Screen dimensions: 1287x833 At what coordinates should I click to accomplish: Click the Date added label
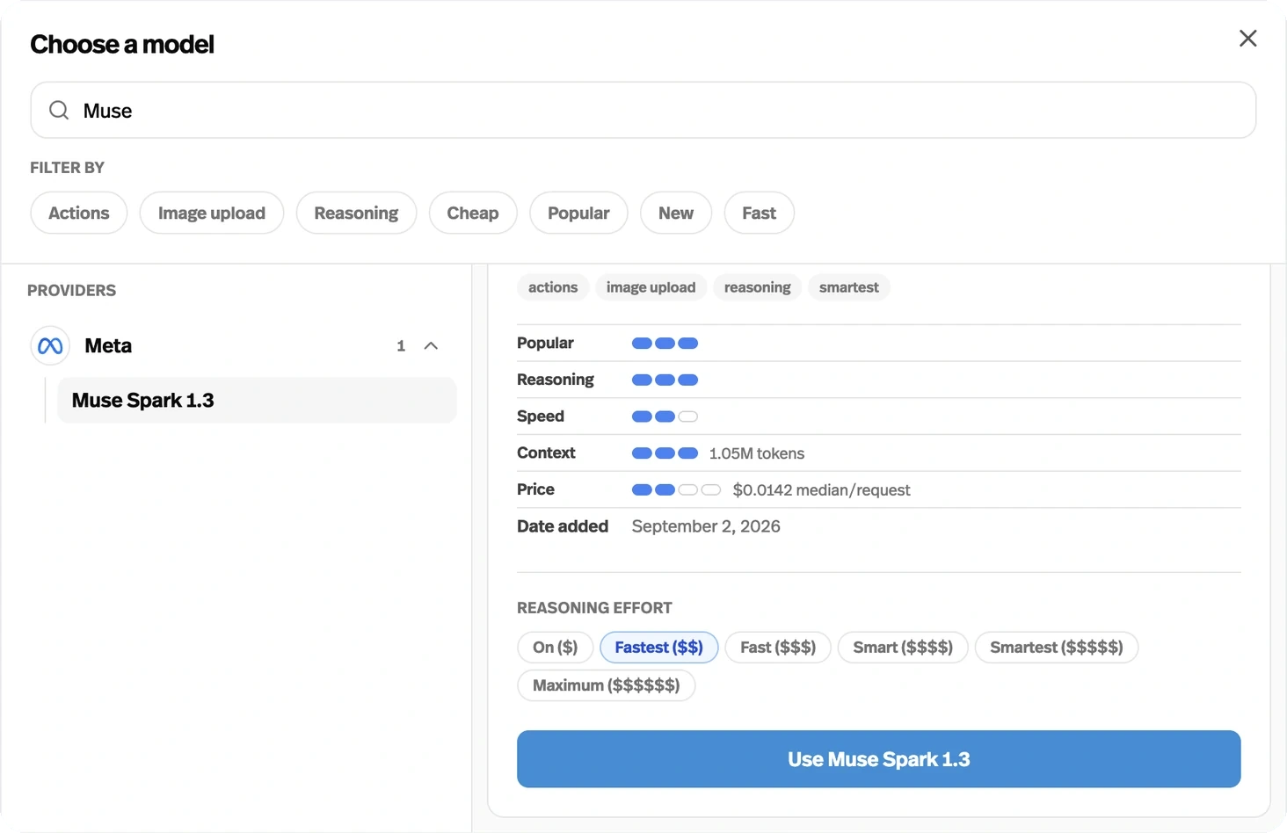563,526
